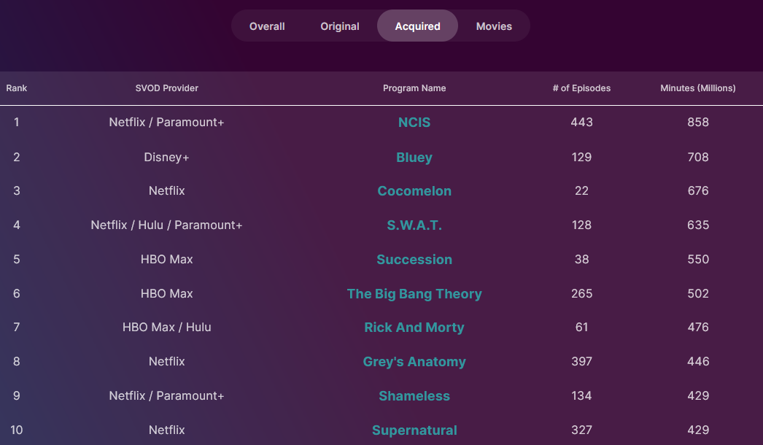
Task: Click Rick And Morty program name
Action: tap(414, 328)
